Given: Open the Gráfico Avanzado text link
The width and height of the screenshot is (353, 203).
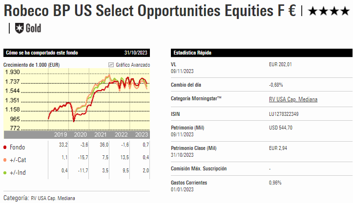Looking at the screenshot, I should click(x=133, y=65).
